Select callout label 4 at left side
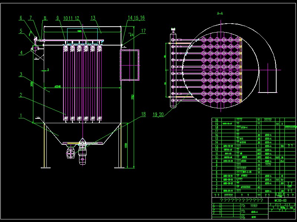297x222 pixels. pos(22,52)
